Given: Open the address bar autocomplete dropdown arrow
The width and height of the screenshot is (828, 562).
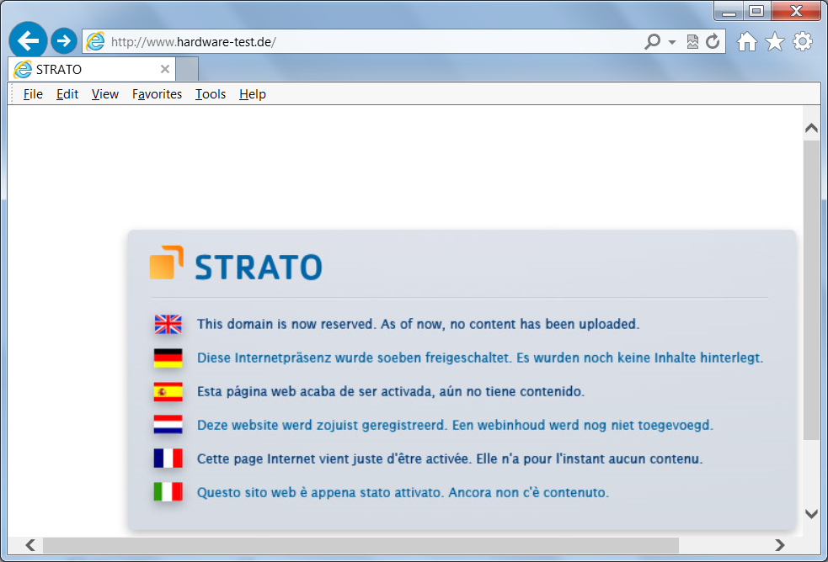Looking at the screenshot, I should coord(671,42).
